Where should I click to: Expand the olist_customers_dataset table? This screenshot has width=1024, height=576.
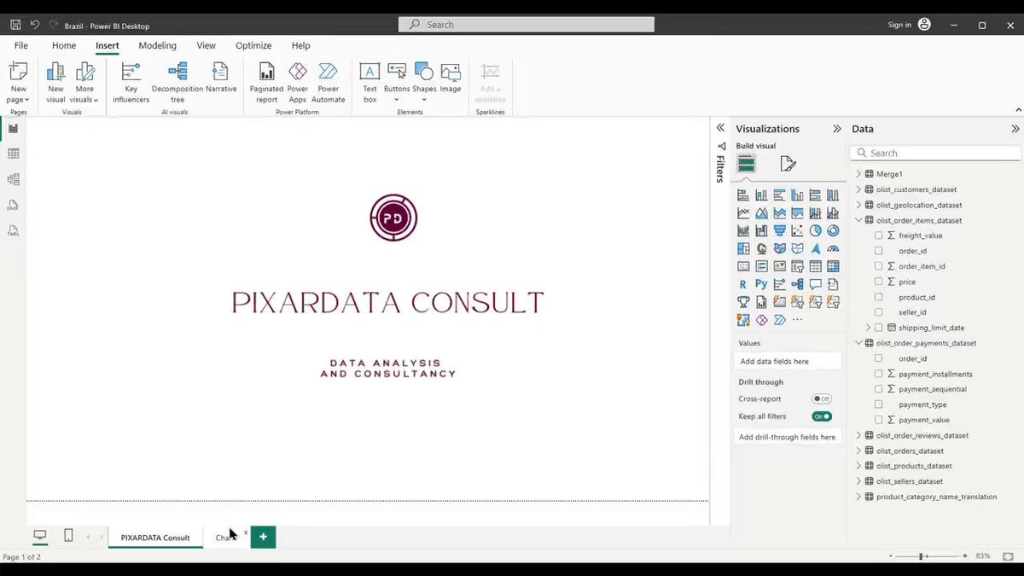[859, 189]
